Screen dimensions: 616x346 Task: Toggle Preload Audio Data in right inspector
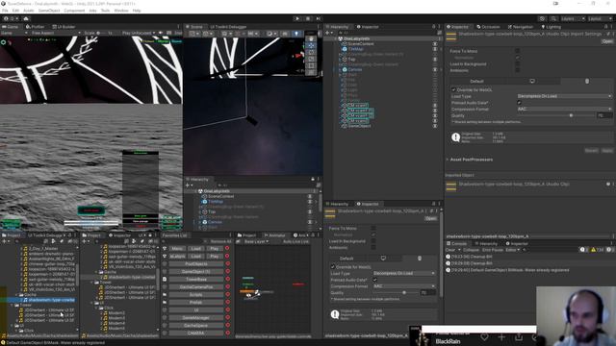click(x=520, y=103)
